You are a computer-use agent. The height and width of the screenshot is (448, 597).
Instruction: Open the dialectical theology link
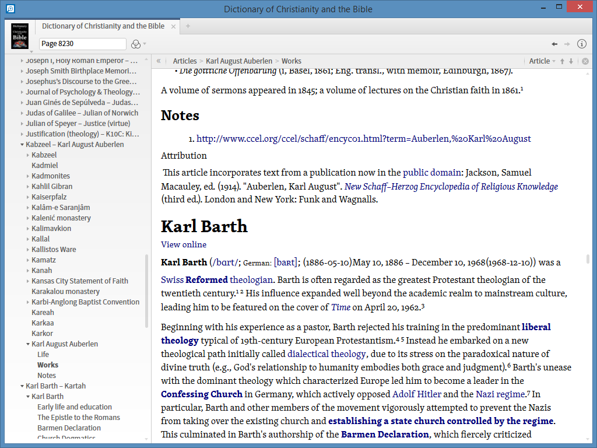click(x=326, y=354)
